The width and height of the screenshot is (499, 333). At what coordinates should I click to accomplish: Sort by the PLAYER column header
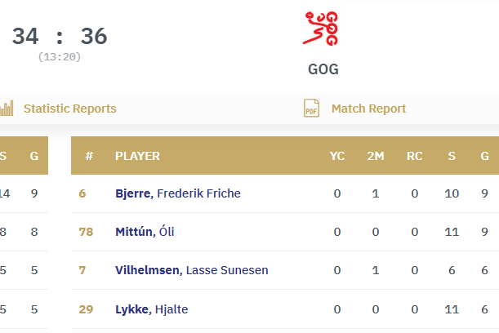point(137,156)
